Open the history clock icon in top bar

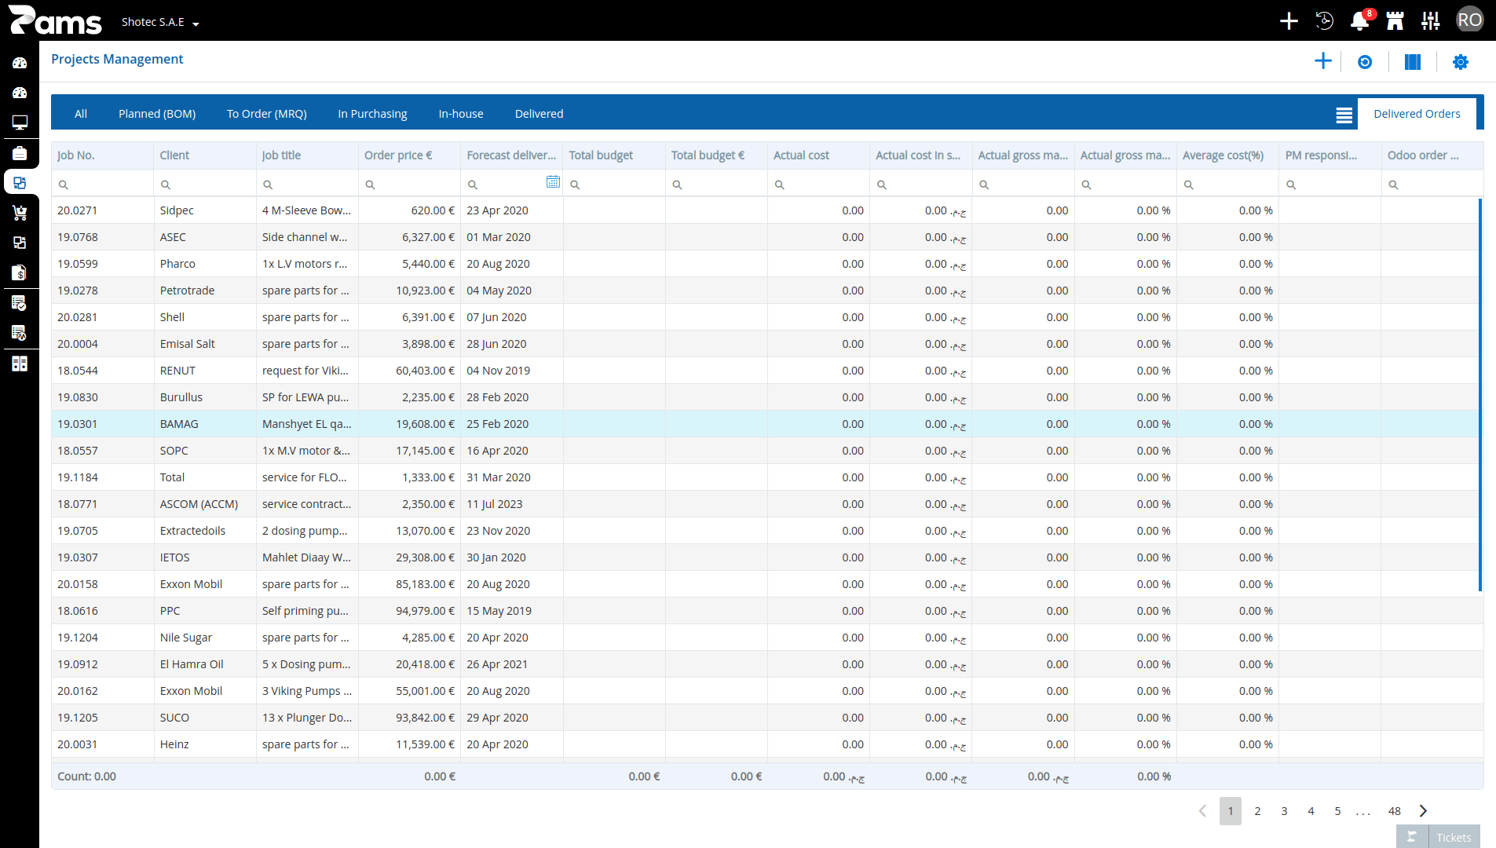(x=1324, y=20)
